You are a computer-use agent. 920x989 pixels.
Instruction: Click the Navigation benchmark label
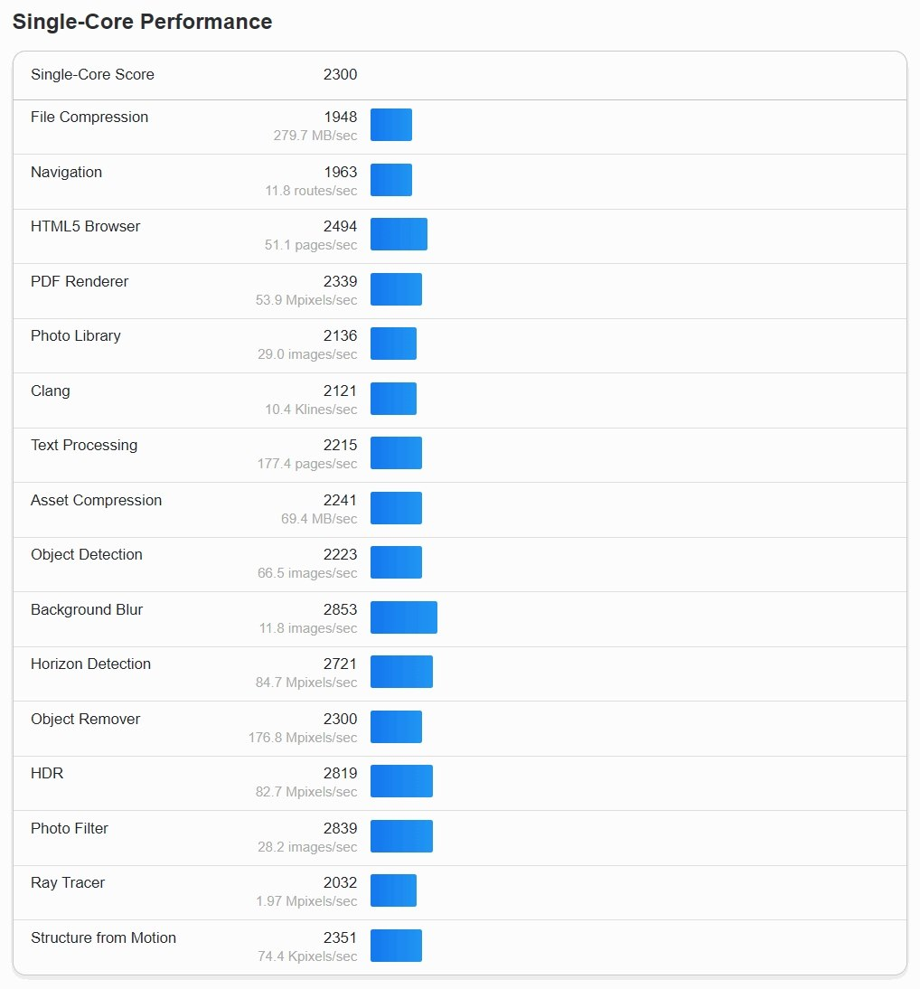coord(66,173)
